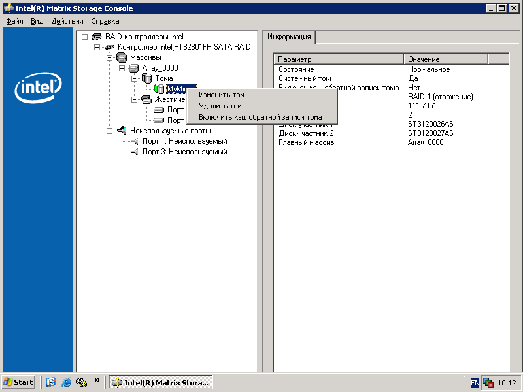Collapse the Array_0000 node
This screenshot has width=523, height=392.
[x=122, y=69]
